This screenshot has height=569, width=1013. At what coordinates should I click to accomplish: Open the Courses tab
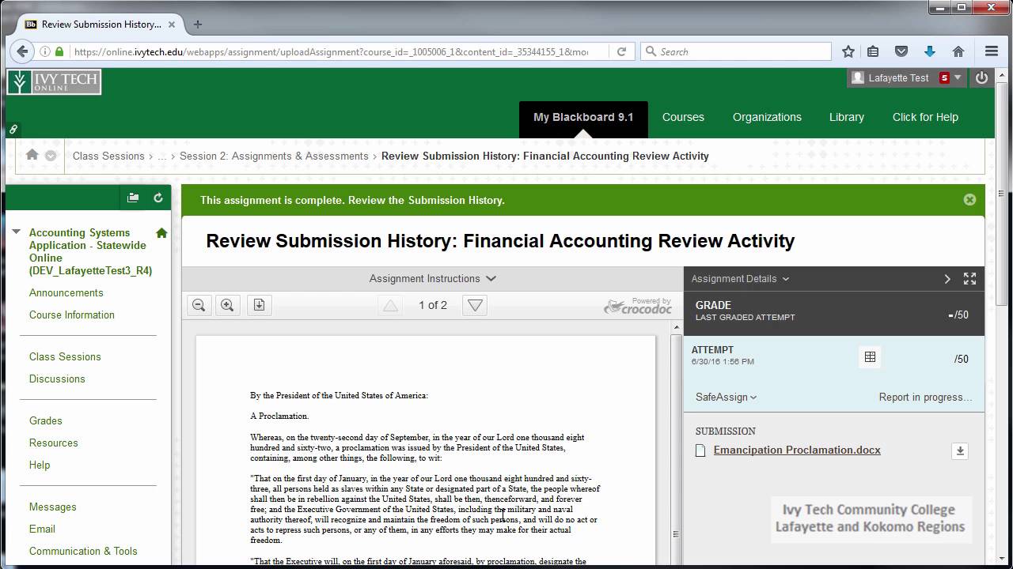coord(683,117)
